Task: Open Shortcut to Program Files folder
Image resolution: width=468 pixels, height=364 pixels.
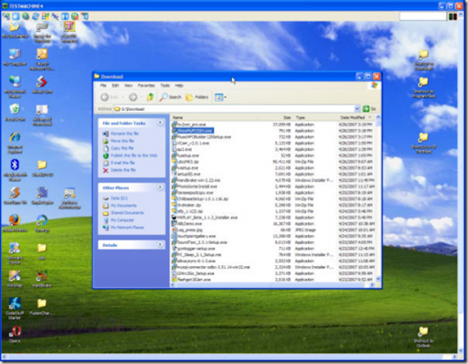Action: pyautogui.click(x=423, y=88)
